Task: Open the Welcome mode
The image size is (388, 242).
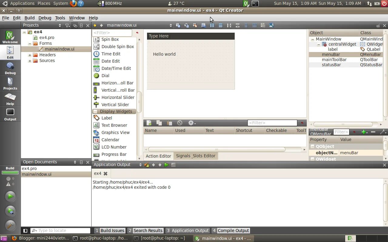Action: point(10,37)
